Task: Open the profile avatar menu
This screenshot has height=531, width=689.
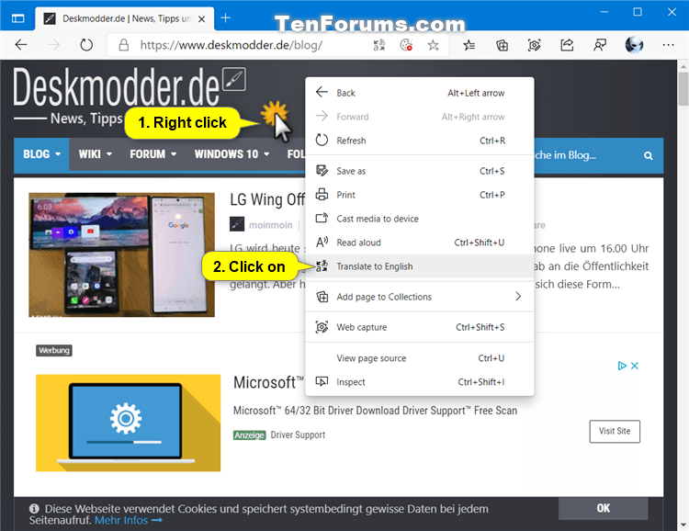Action: [x=634, y=45]
